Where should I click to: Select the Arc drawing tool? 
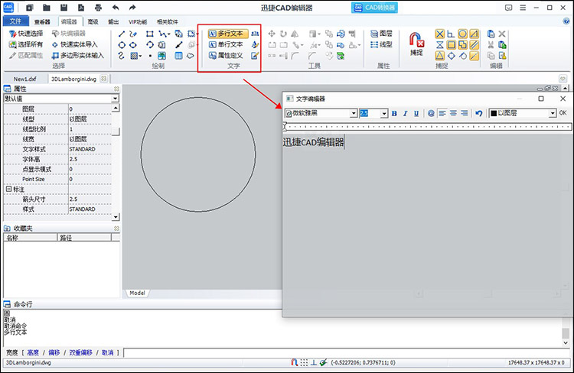(x=150, y=45)
